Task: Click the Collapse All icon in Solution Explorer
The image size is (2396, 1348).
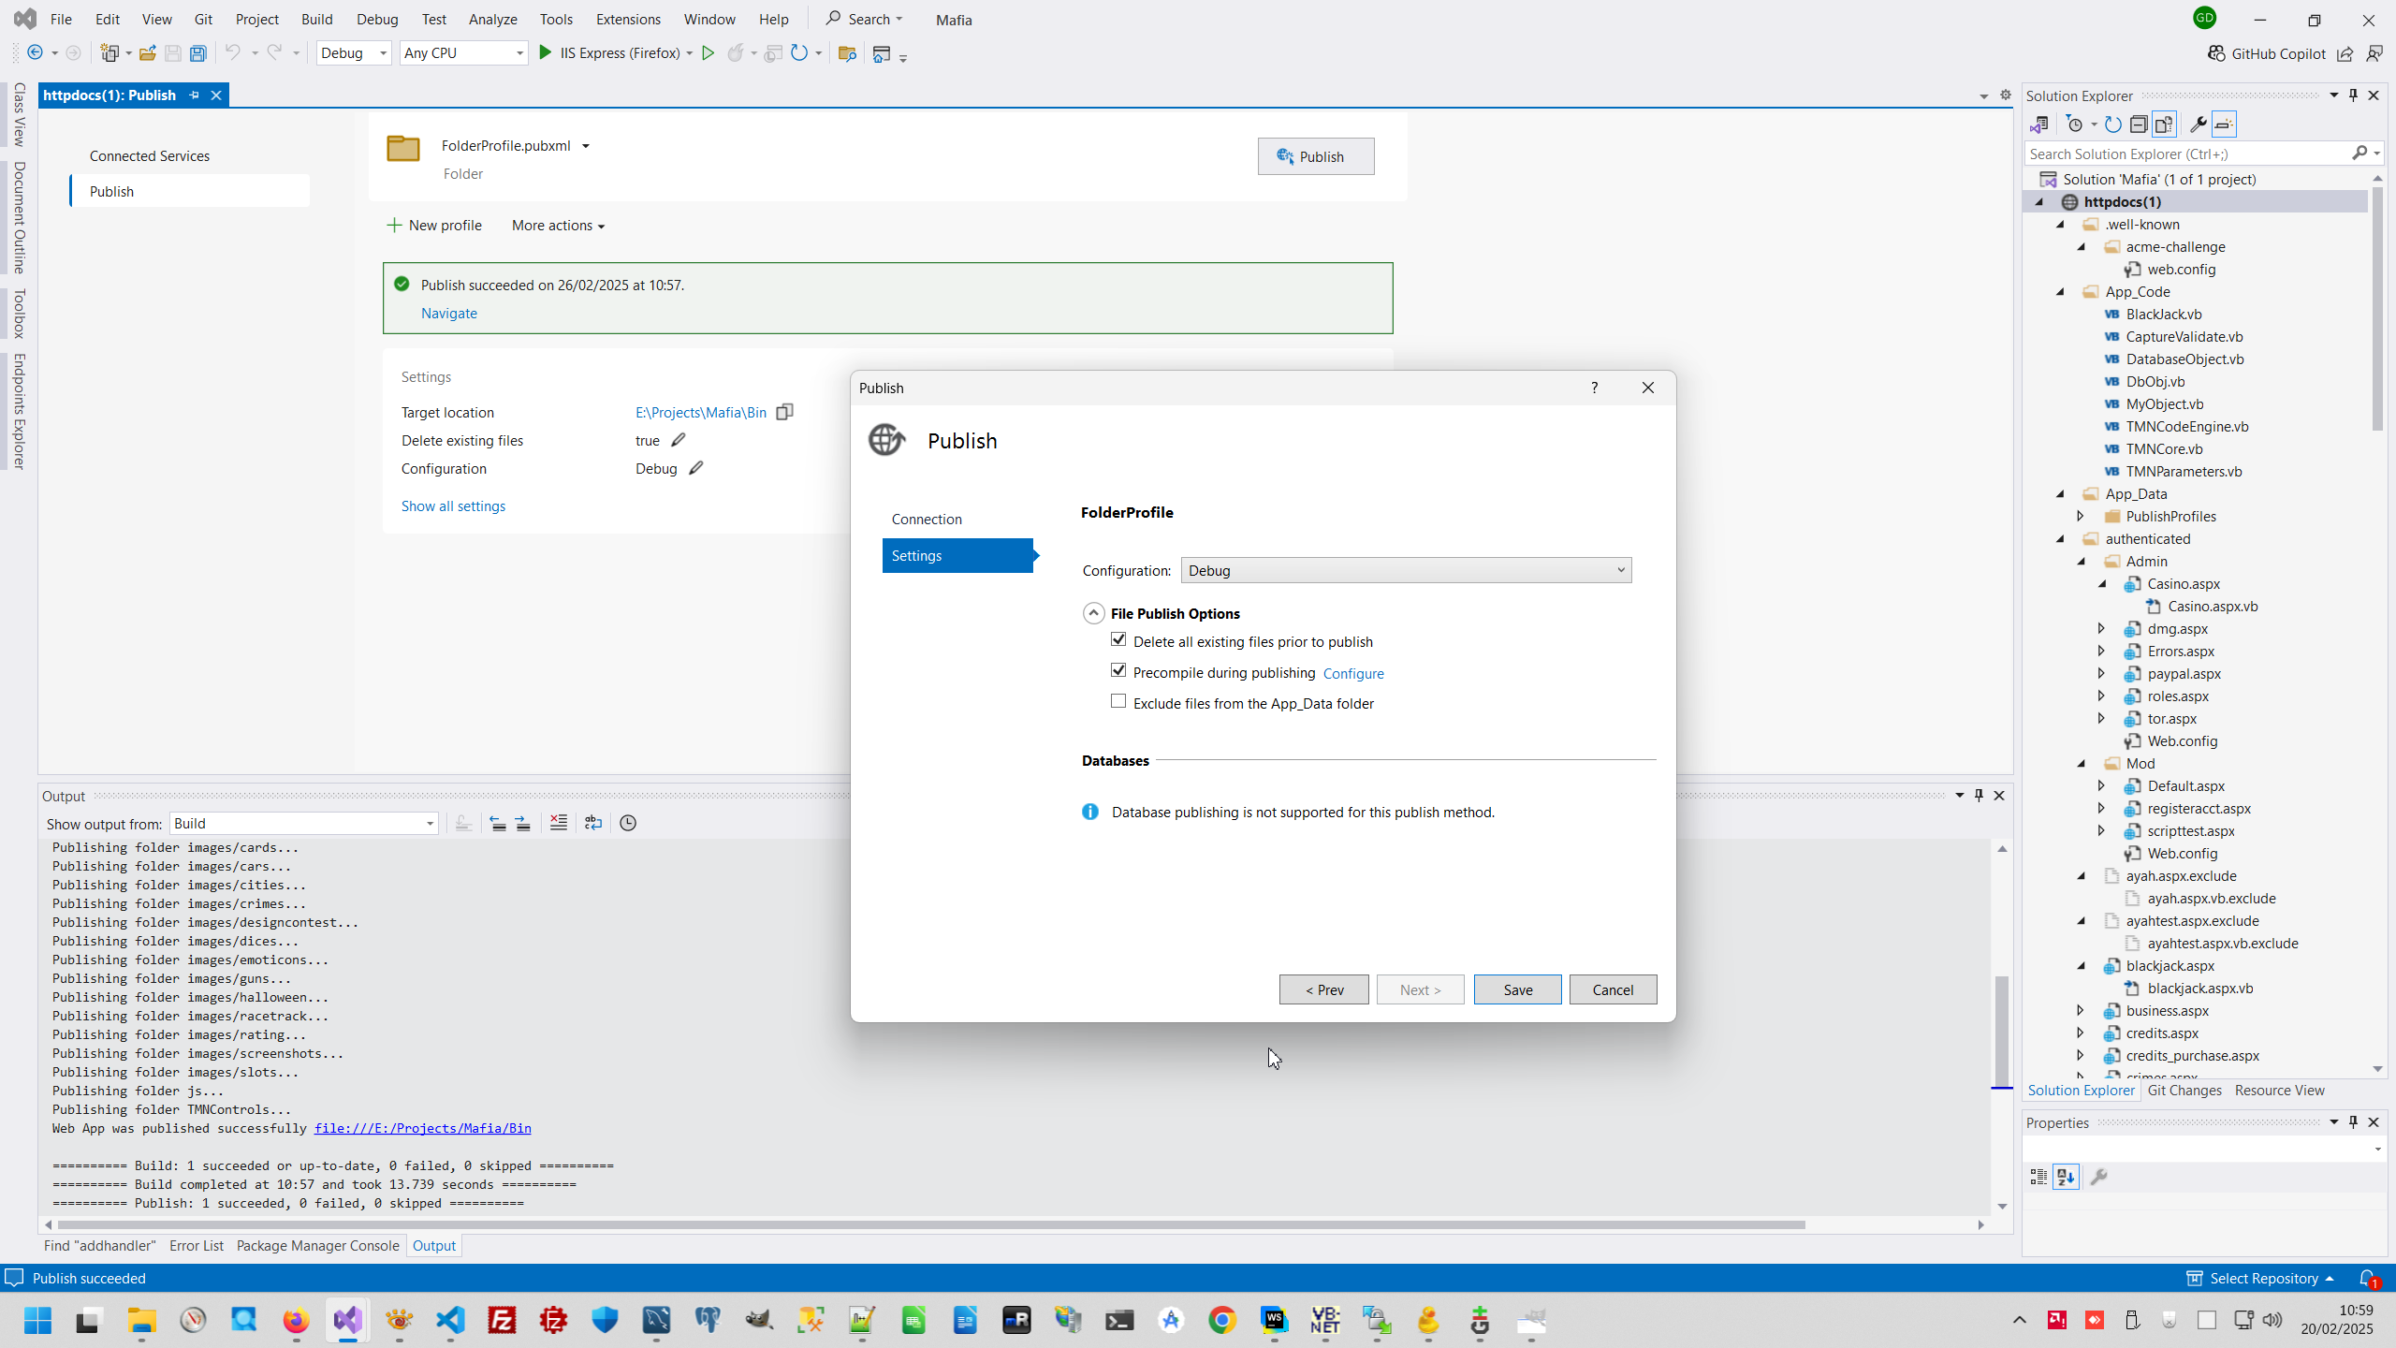Action: [2139, 125]
